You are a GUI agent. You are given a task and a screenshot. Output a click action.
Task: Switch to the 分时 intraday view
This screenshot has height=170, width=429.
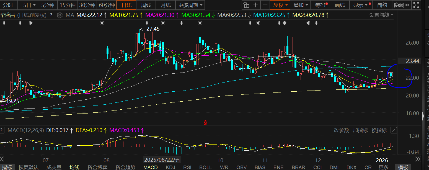(x=8, y=5)
